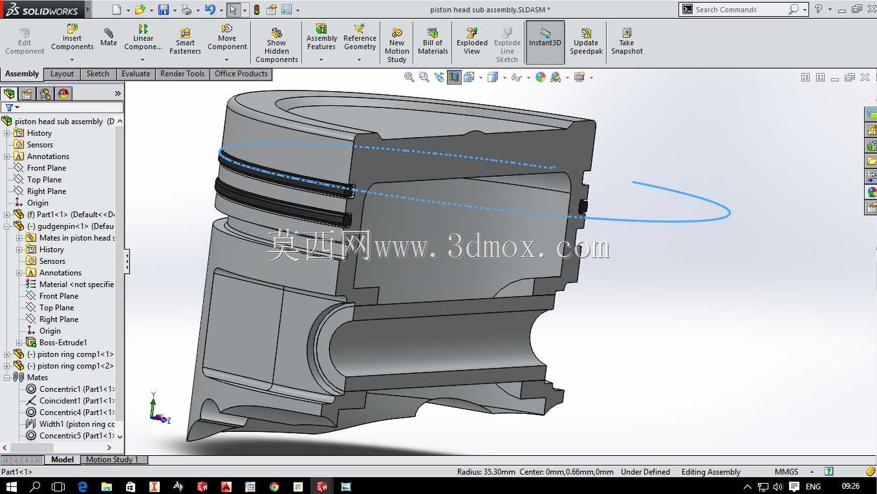This screenshot has height=494, width=877.
Task: Collapse the Mates folder
Action: (x=7, y=378)
